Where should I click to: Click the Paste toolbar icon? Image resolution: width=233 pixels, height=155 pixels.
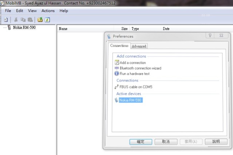point(30,20)
